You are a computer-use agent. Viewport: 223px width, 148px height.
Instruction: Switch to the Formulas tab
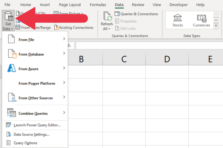point(98,5)
